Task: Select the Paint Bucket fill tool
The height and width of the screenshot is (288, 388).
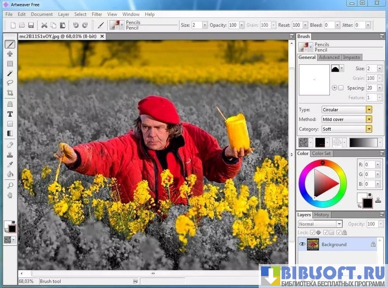Action: click(x=10, y=173)
